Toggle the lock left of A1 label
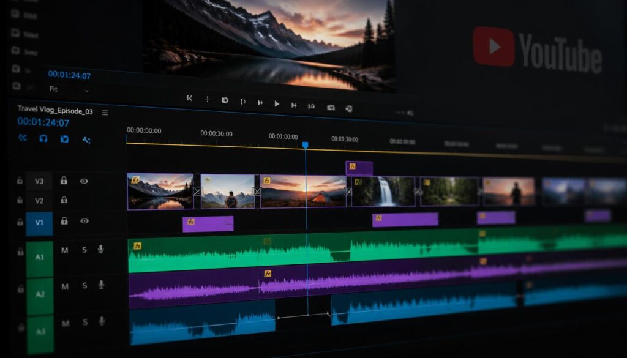 [20, 252]
